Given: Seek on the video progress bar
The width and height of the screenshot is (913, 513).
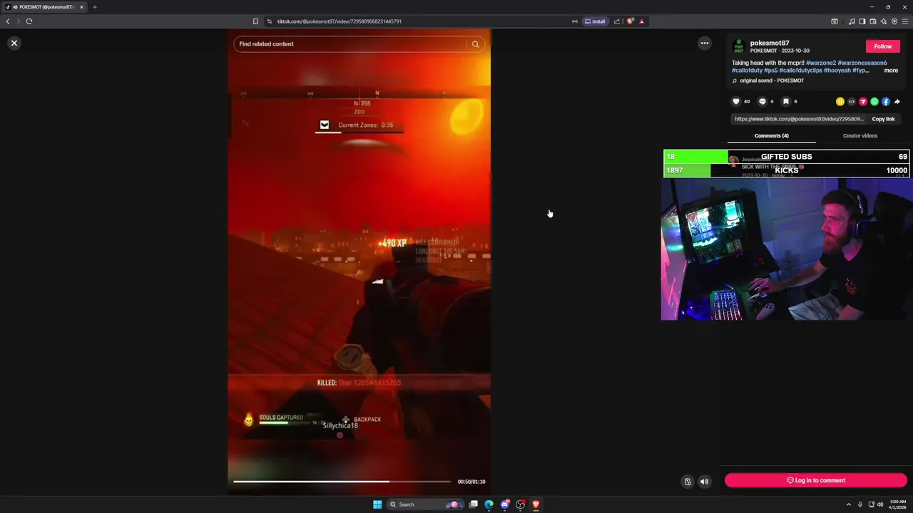Looking at the screenshot, I should pos(342,482).
